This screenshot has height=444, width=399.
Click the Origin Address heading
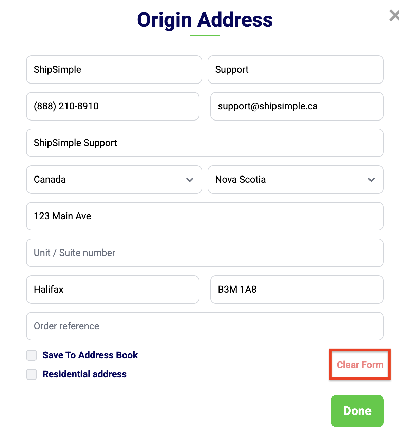tap(205, 20)
